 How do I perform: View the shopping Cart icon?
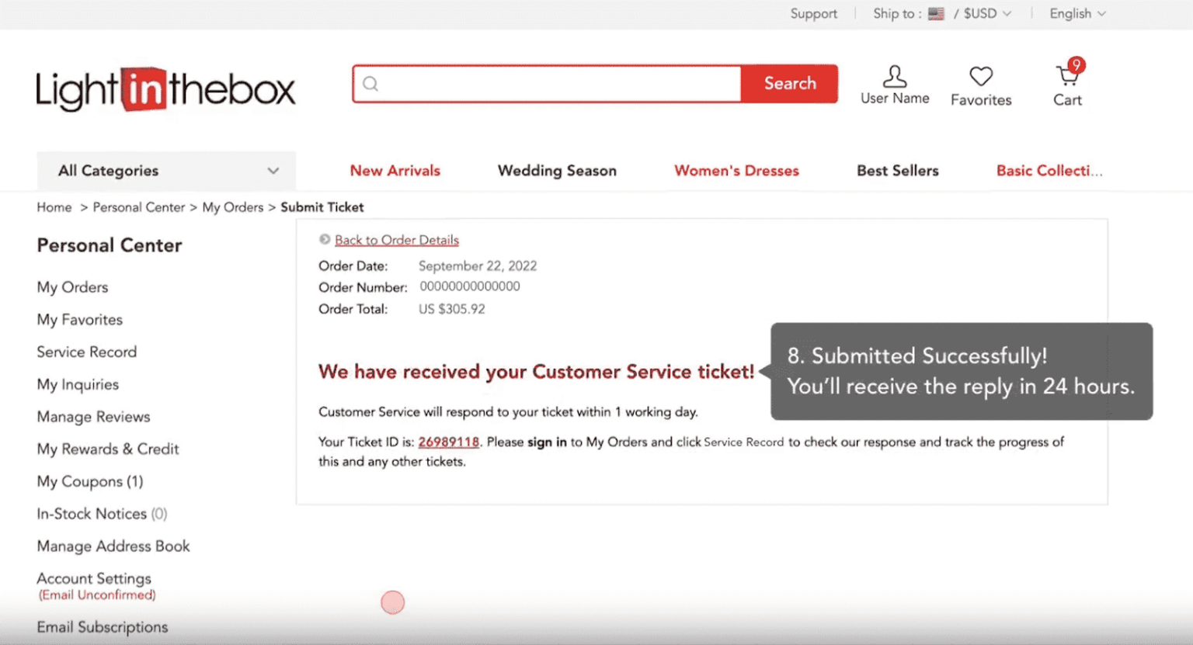click(x=1067, y=78)
